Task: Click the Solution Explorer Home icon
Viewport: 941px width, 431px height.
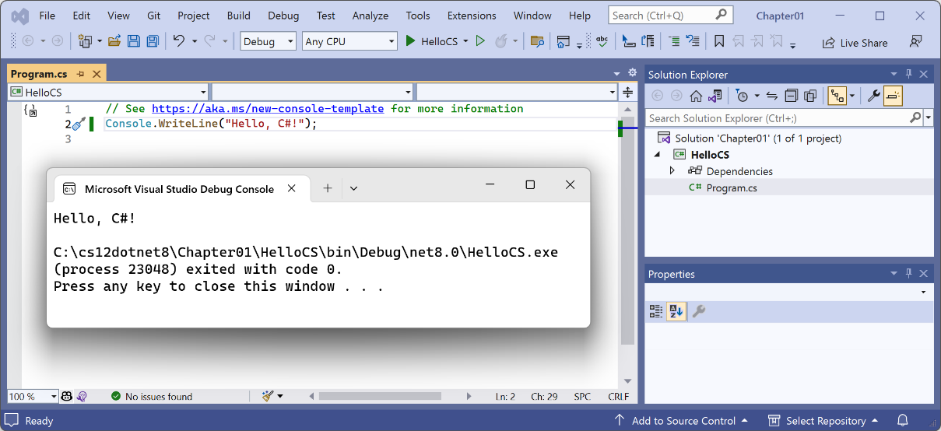Action: coord(696,96)
